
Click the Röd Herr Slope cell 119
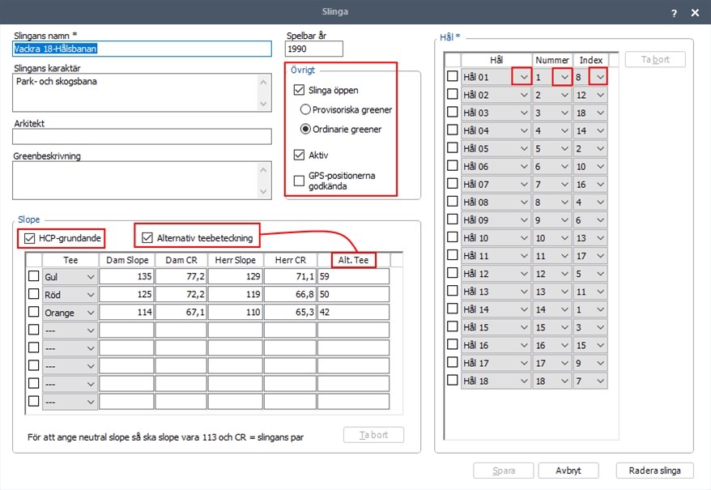click(236, 295)
